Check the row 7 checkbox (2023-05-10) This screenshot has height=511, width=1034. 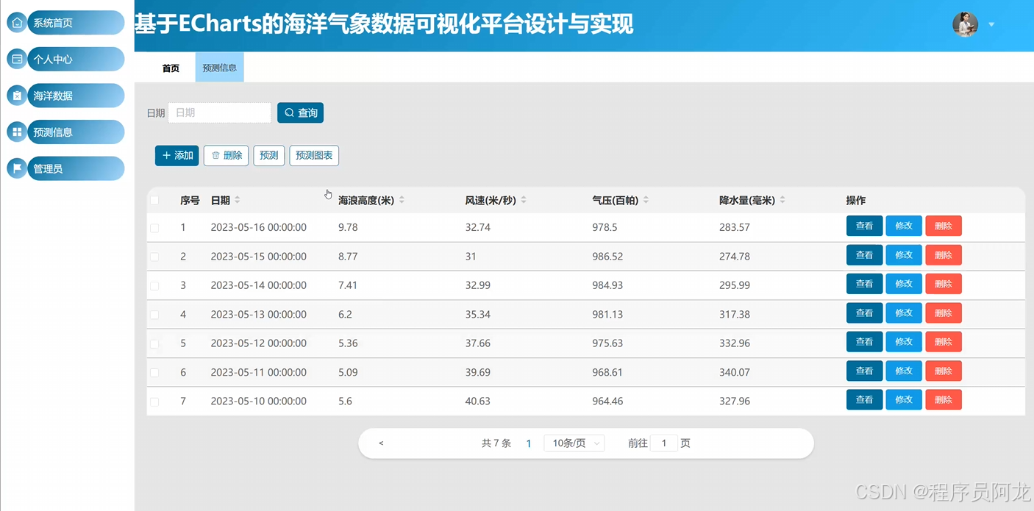[x=154, y=401]
